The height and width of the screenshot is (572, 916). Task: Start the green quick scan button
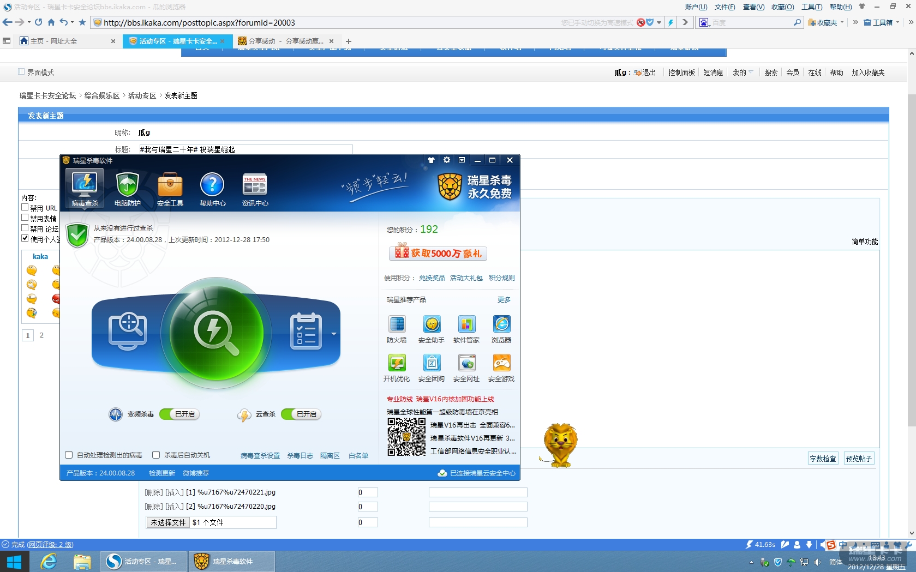pyautogui.click(x=216, y=332)
